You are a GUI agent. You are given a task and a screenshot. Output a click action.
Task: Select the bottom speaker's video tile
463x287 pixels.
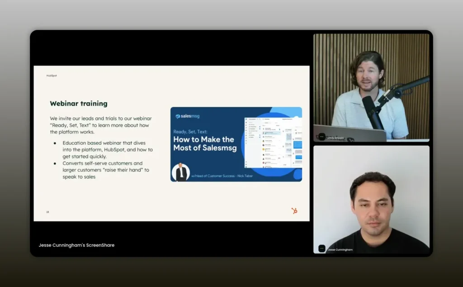coord(371,199)
